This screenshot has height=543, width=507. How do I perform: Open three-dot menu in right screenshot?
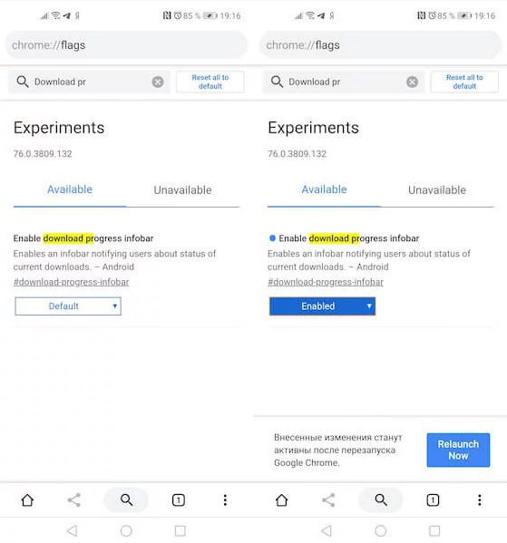pyautogui.click(x=479, y=500)
